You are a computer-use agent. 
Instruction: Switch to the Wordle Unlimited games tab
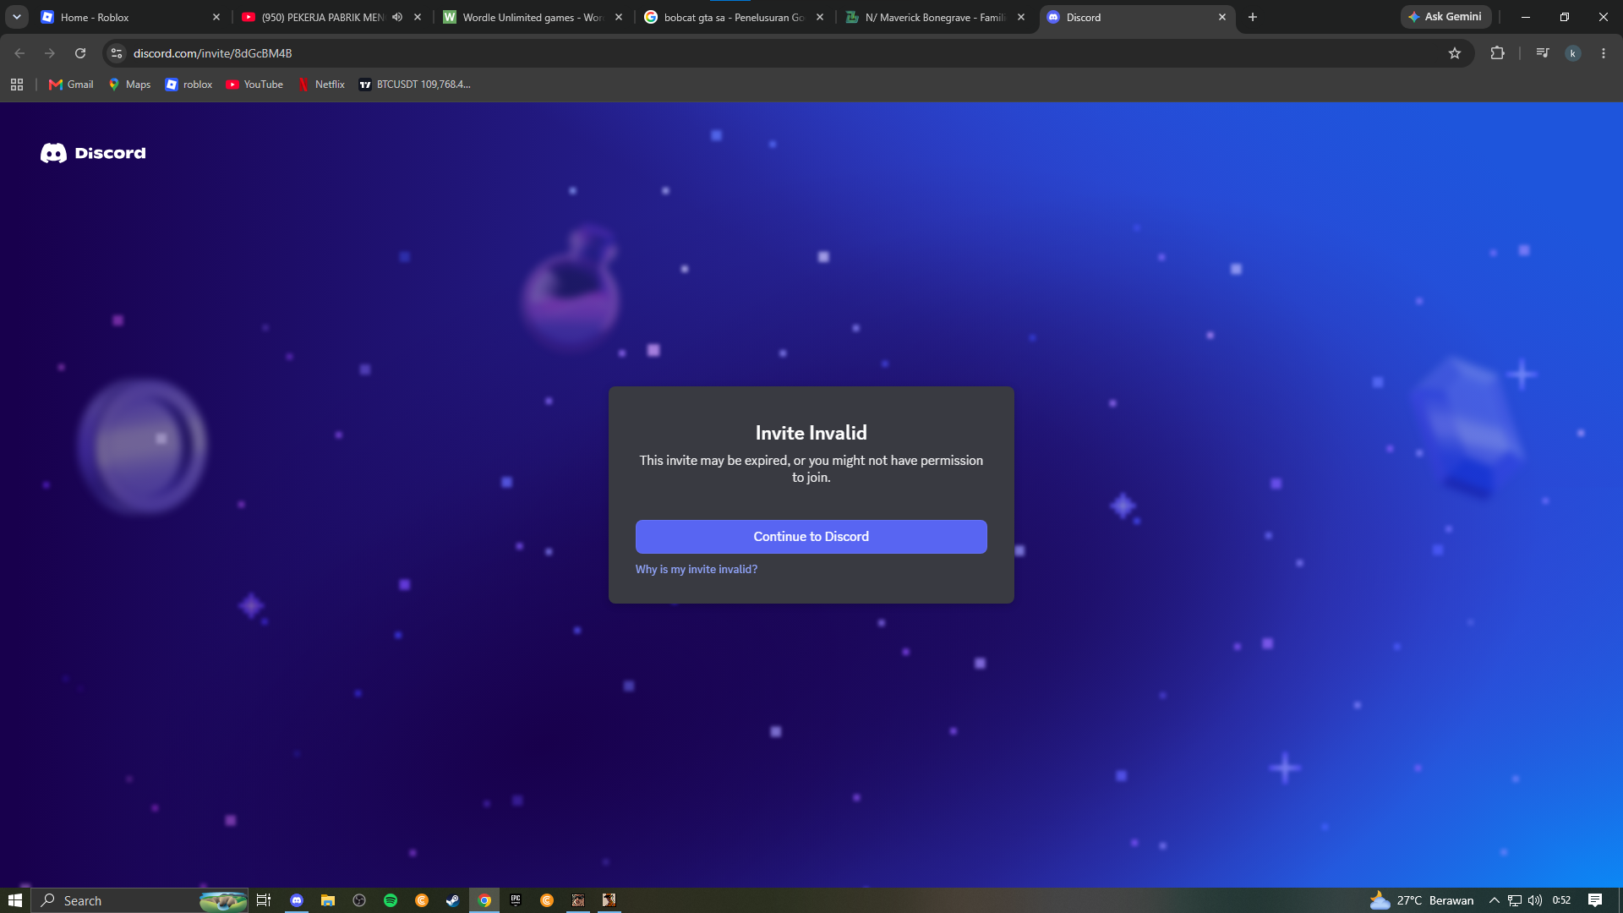click(524, 17)
